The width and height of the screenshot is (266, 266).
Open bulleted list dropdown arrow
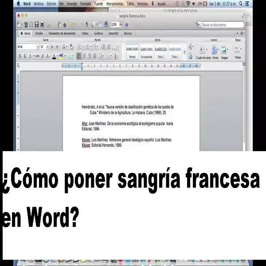[83, 47]
